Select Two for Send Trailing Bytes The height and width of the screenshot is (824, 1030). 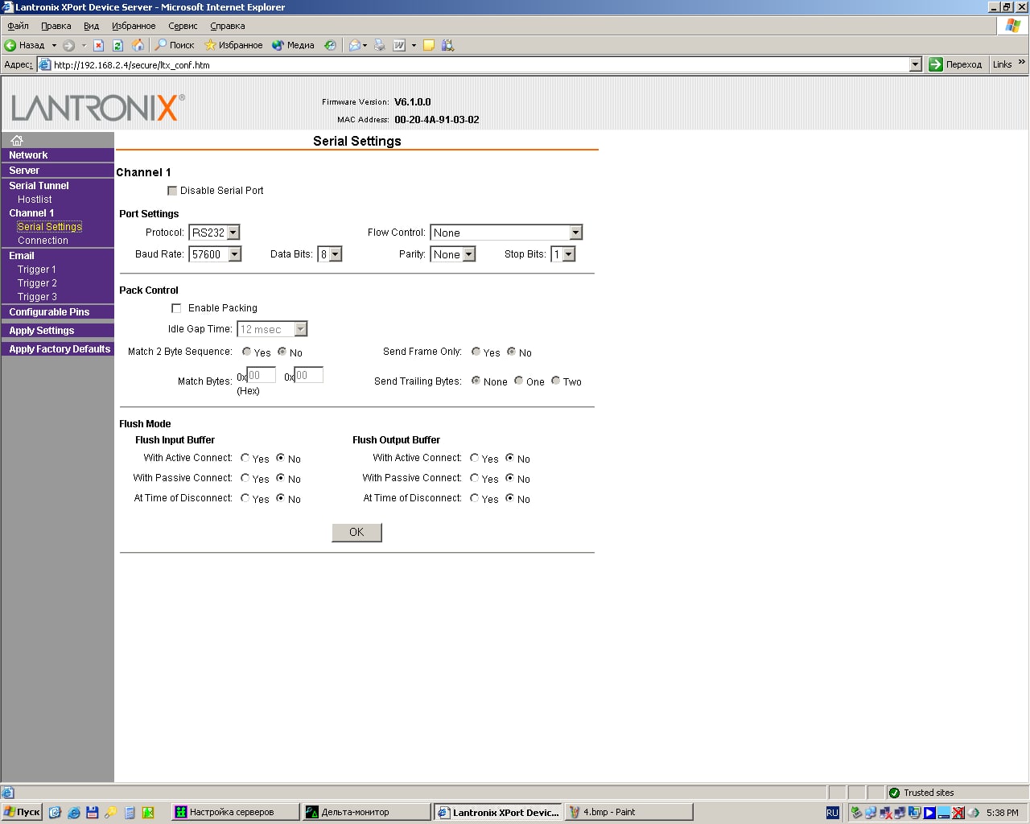click(555, 381)
